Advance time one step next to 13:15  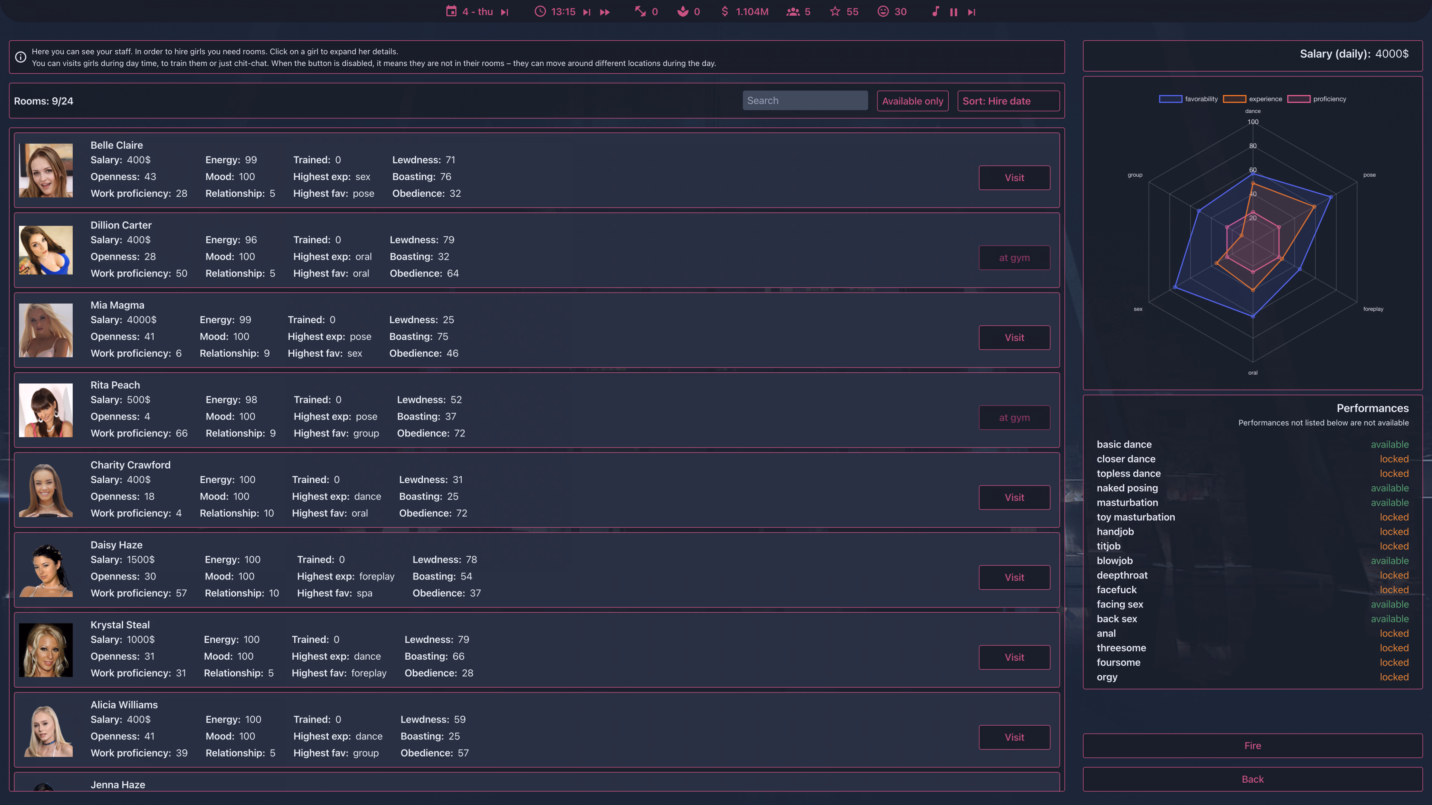pos(587,12)
